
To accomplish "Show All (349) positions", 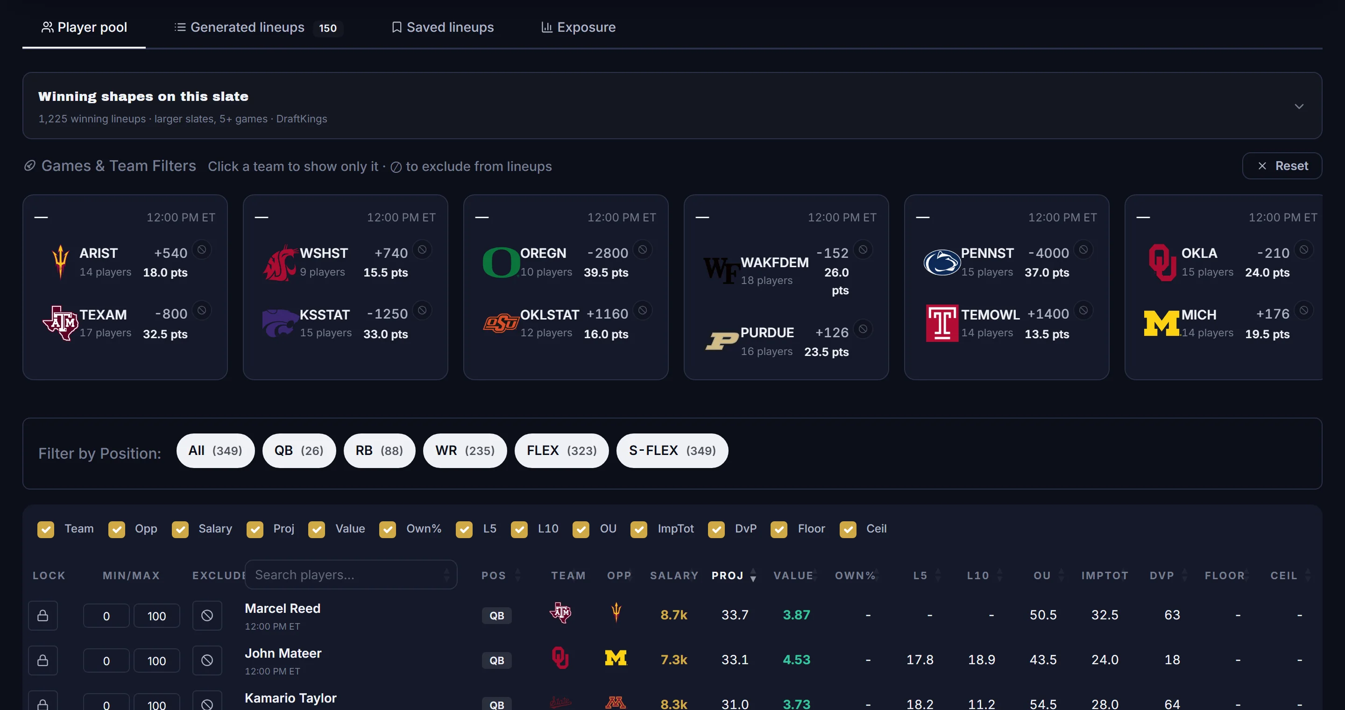I will point(215,451).
